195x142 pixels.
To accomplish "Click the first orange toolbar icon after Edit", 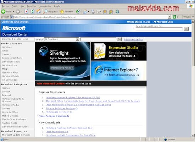I will [x=105, y=12].
